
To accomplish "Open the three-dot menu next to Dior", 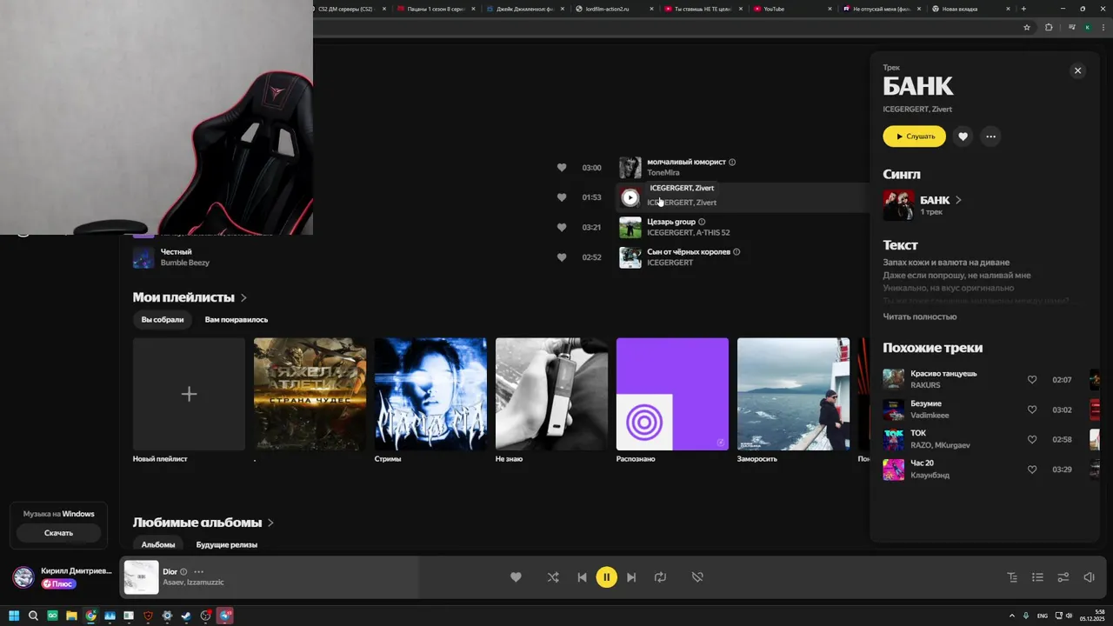I will pyautogui.click(x=198, y=572).
